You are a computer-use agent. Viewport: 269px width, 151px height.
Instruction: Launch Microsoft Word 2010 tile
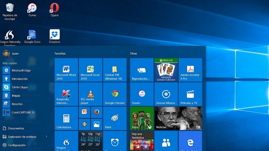tap(67, 70)
